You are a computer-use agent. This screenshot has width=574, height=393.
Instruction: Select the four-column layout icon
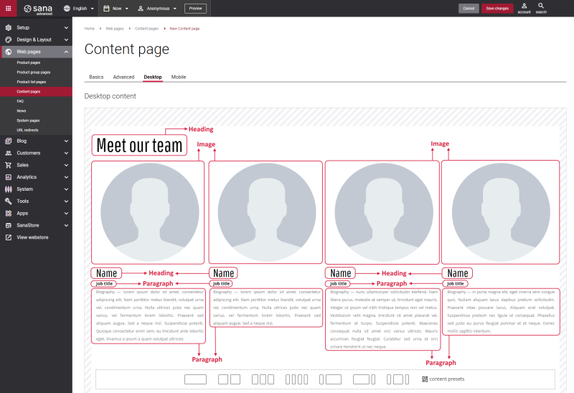[296, 379]
